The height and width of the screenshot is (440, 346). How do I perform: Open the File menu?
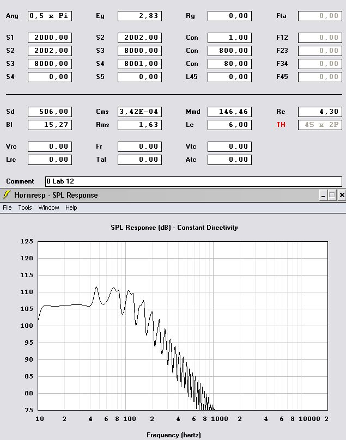(7, 207)
